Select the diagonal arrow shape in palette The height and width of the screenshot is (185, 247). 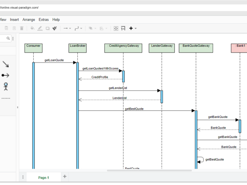tap(6, 64)
